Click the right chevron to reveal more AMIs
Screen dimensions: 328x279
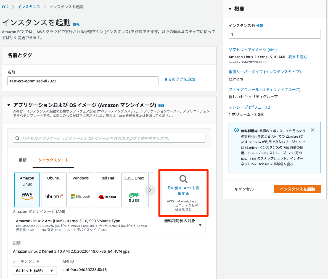tap(150, 190)
